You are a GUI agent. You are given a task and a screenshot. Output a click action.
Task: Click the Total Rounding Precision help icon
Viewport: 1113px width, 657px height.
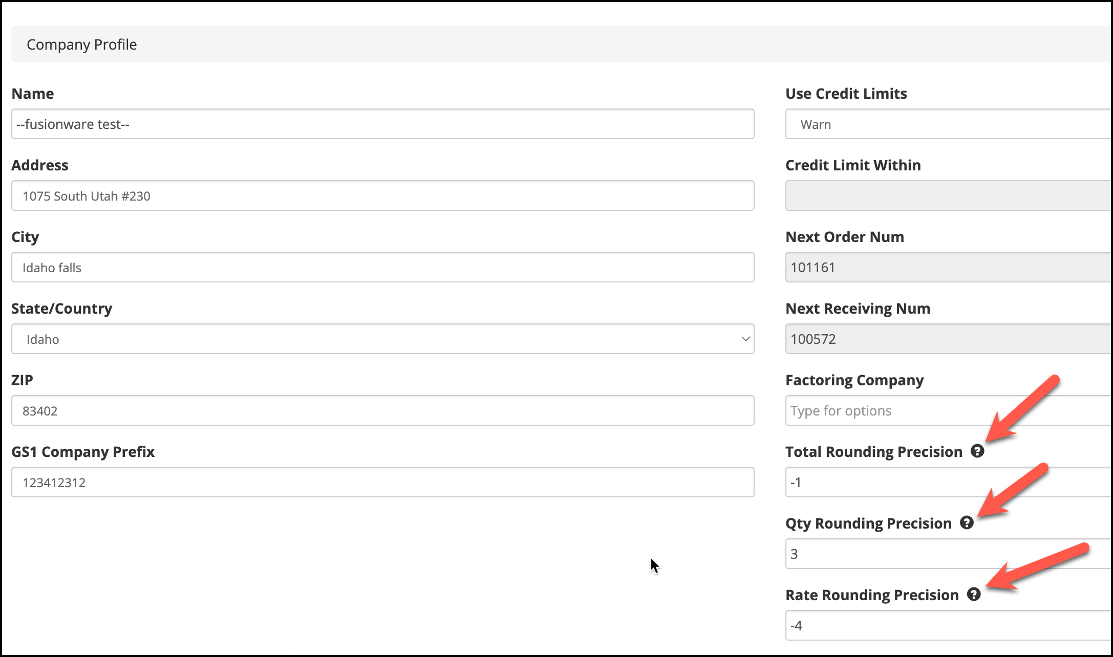tap(977, 451)
